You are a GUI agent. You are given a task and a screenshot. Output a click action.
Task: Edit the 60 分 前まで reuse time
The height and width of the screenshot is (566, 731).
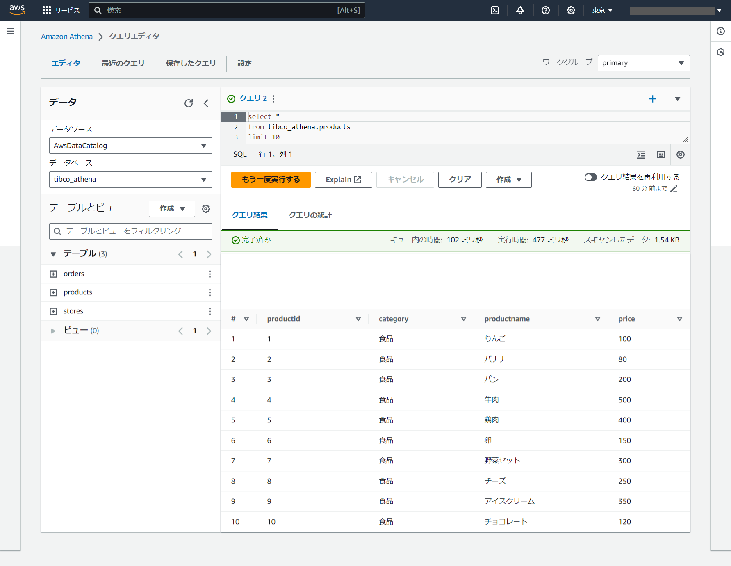[x=674, y=189]
